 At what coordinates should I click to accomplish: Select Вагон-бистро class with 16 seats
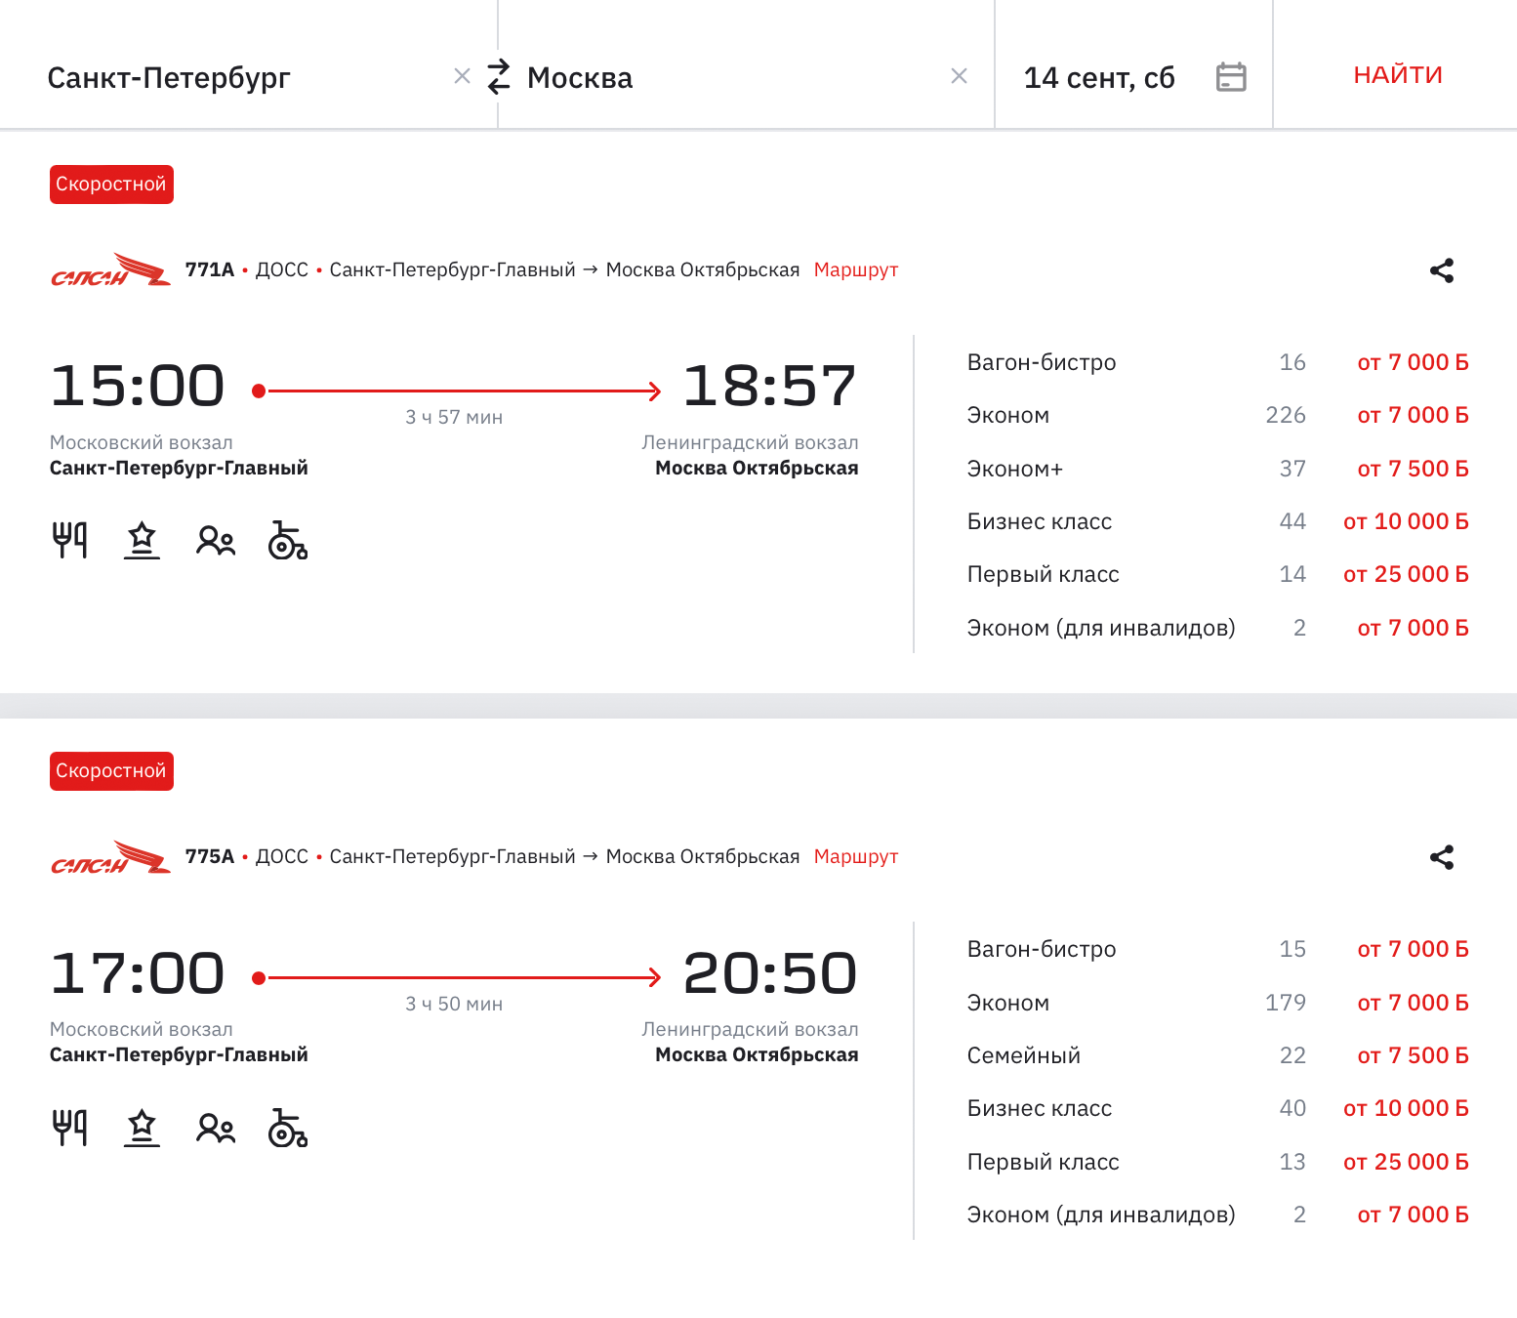(x=1217, y=362)
